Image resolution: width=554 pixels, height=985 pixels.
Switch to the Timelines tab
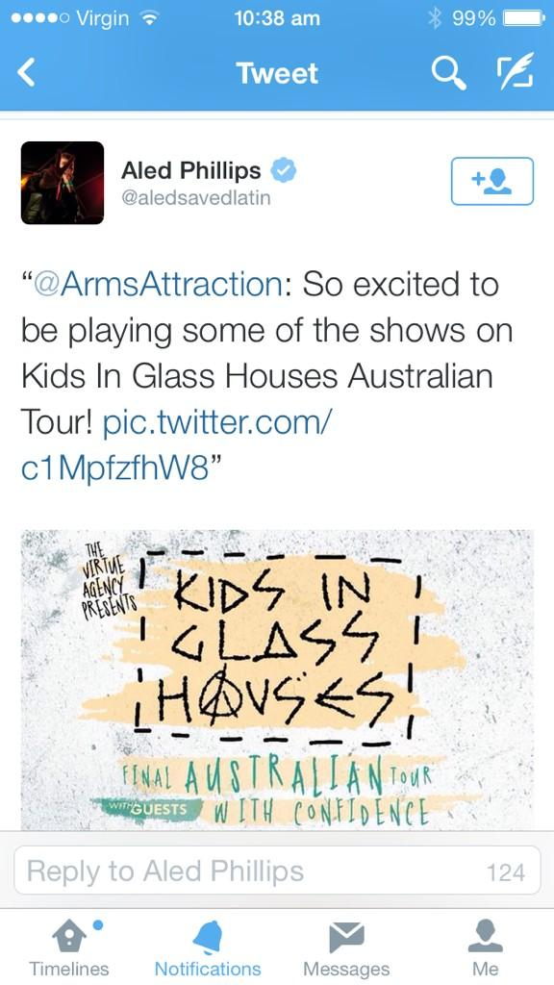point(69,947)
